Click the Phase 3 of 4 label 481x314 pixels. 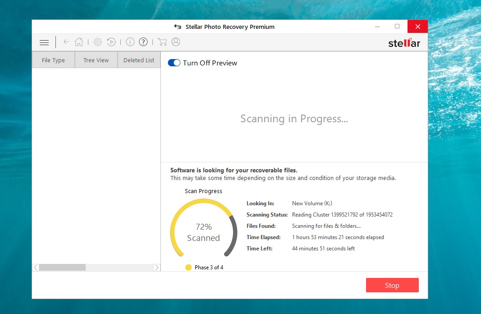pyautogui.click(x=209, y=268)
